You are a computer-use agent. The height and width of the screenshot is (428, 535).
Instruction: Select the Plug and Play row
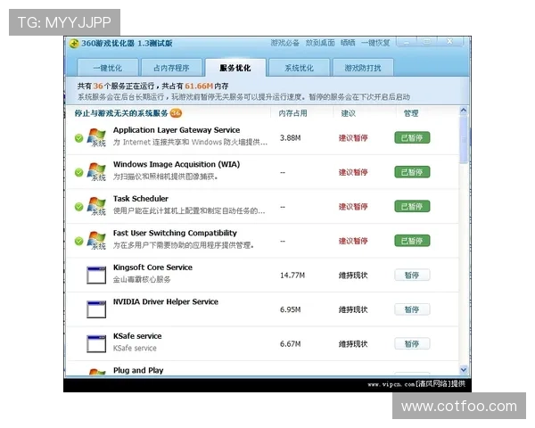[263, 370]
